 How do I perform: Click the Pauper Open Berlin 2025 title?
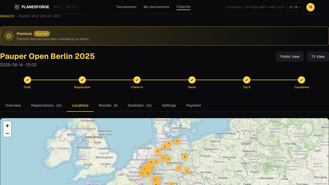point(48,56)
